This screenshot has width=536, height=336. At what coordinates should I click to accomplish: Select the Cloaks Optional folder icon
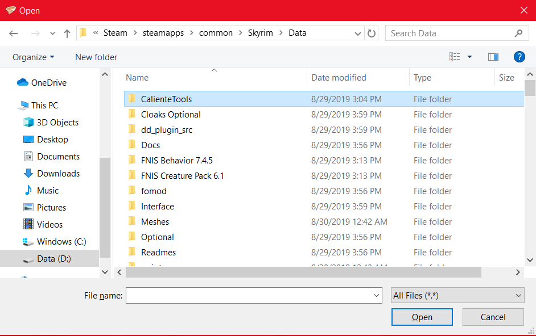pyautogui.click(x=132, y=114)
